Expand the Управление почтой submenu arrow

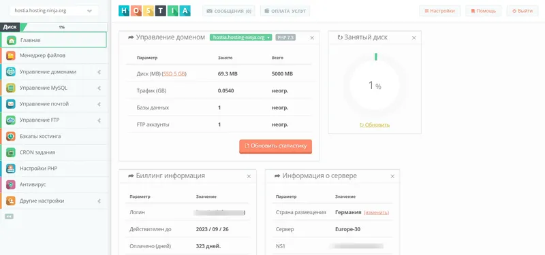point(99,104)
